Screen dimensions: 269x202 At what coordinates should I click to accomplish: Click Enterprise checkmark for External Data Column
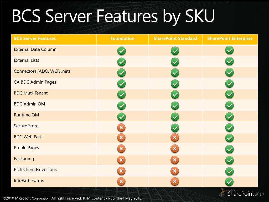point(229,50)
